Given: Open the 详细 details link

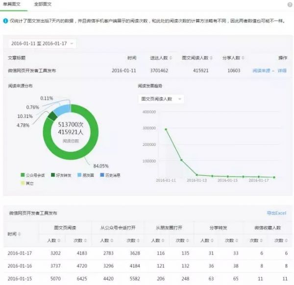Looking at the screenshot, I should point(282,71).
